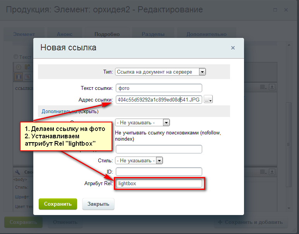
Task: Expand the Стиль dropdown
Action: tap(139, 160)
